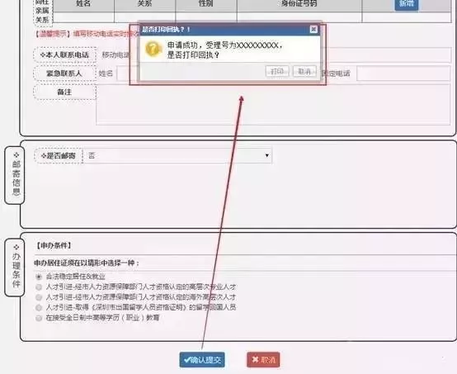Submit form with 确认提交 button
The height and width of the screenshot is (374, 457).
click(x=202, y=360)
